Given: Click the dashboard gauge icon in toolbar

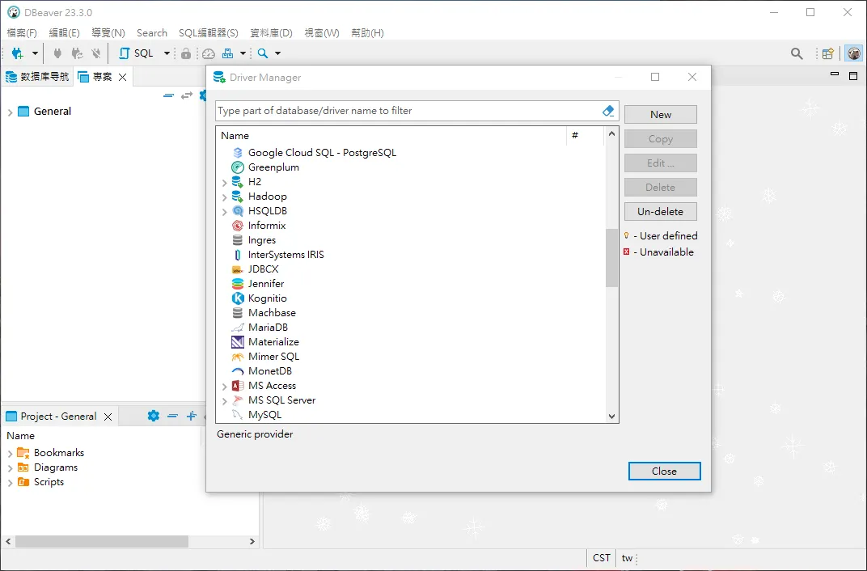Looking at the screenshot, I should pos(209,53).
